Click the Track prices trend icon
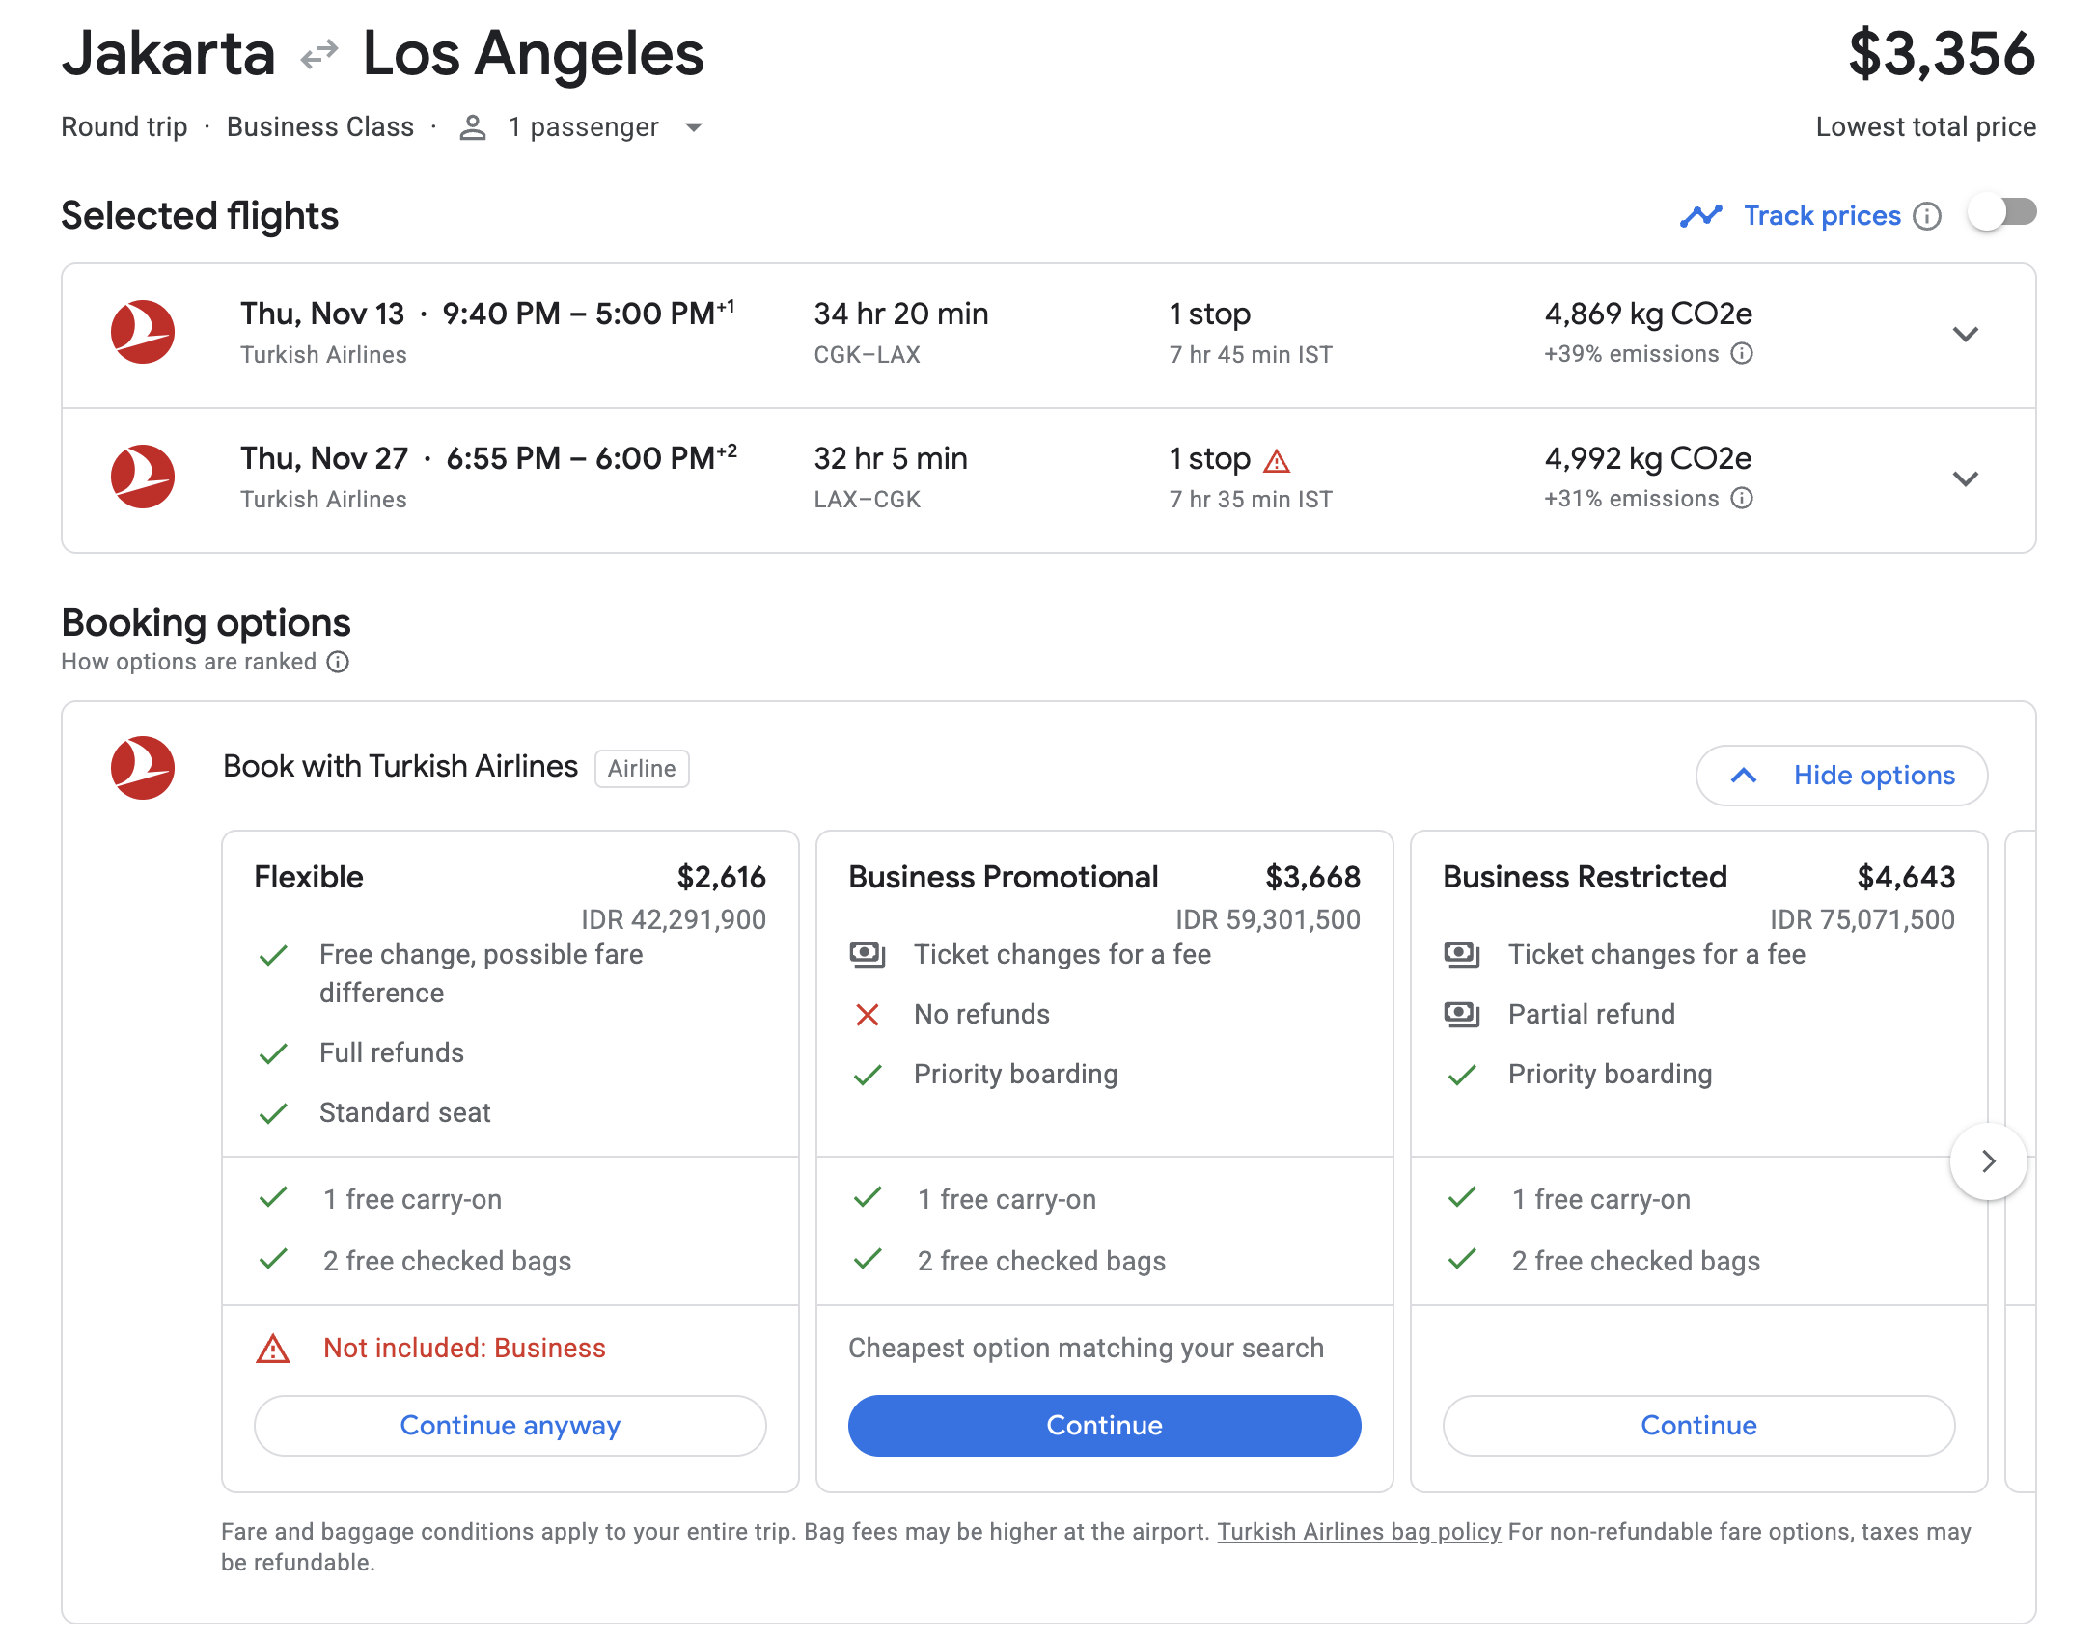 [1700, 216]
